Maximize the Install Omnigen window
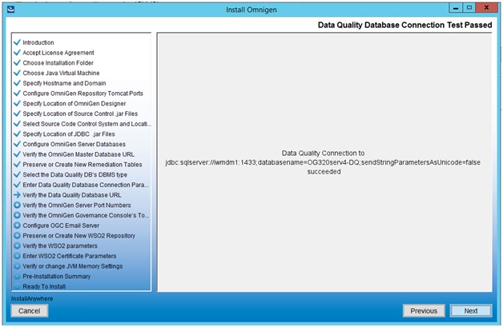This screenshot has width=503, height=327. tap(469, 8)
